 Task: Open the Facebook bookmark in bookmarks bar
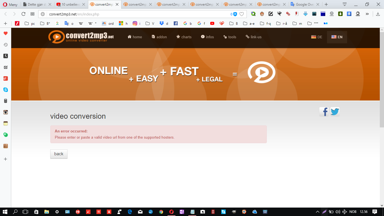[x=176, y=24]
